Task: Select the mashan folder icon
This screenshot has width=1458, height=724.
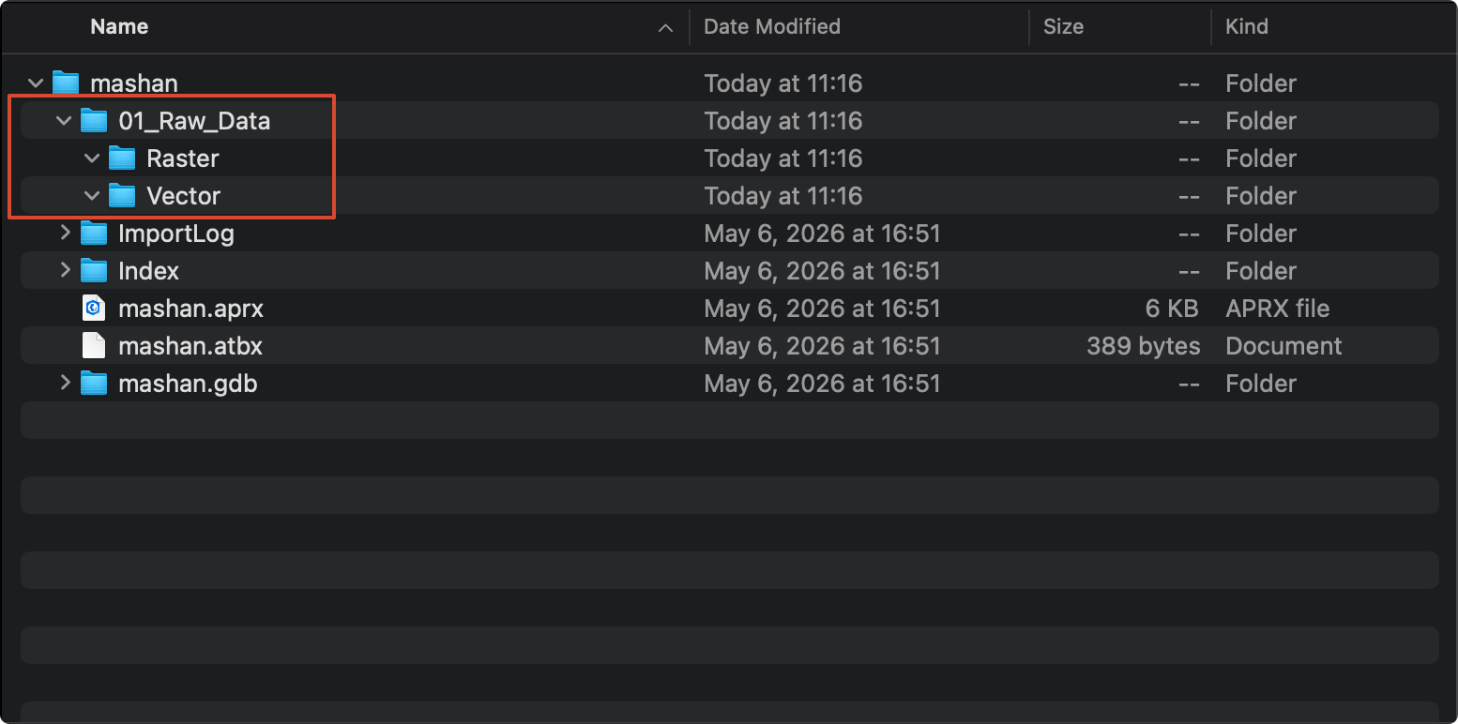Action: (66, 83)
